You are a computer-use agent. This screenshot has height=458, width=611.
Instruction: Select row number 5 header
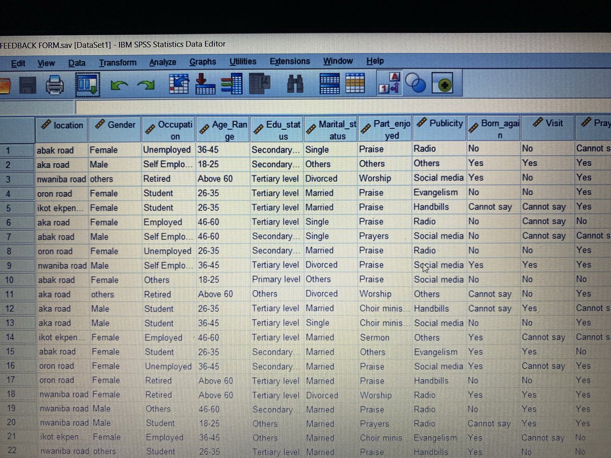click(x=17, y=208)
